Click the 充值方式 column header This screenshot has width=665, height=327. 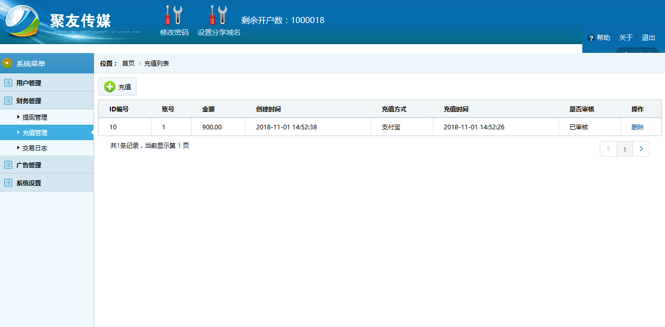click(394, 109)
